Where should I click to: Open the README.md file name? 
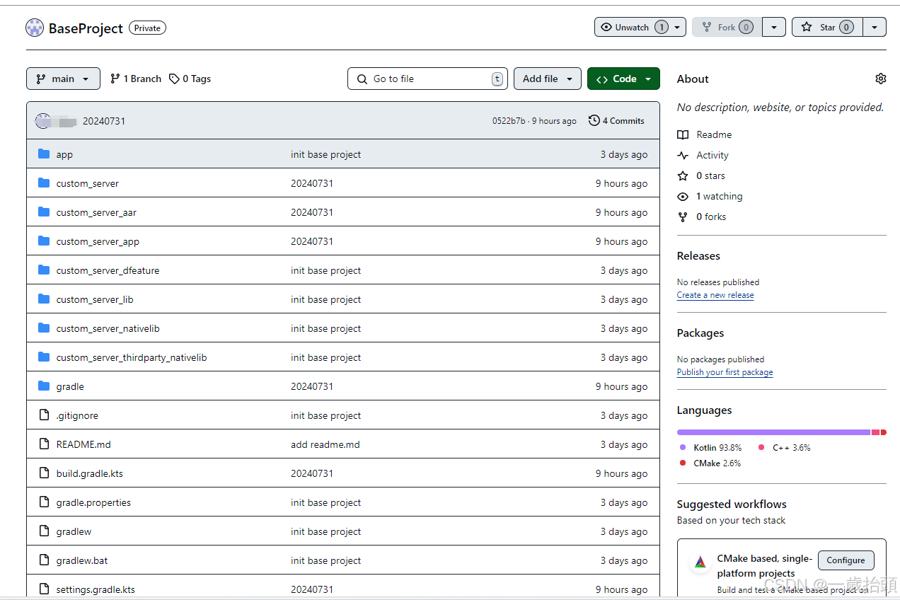tap(83, 444)
